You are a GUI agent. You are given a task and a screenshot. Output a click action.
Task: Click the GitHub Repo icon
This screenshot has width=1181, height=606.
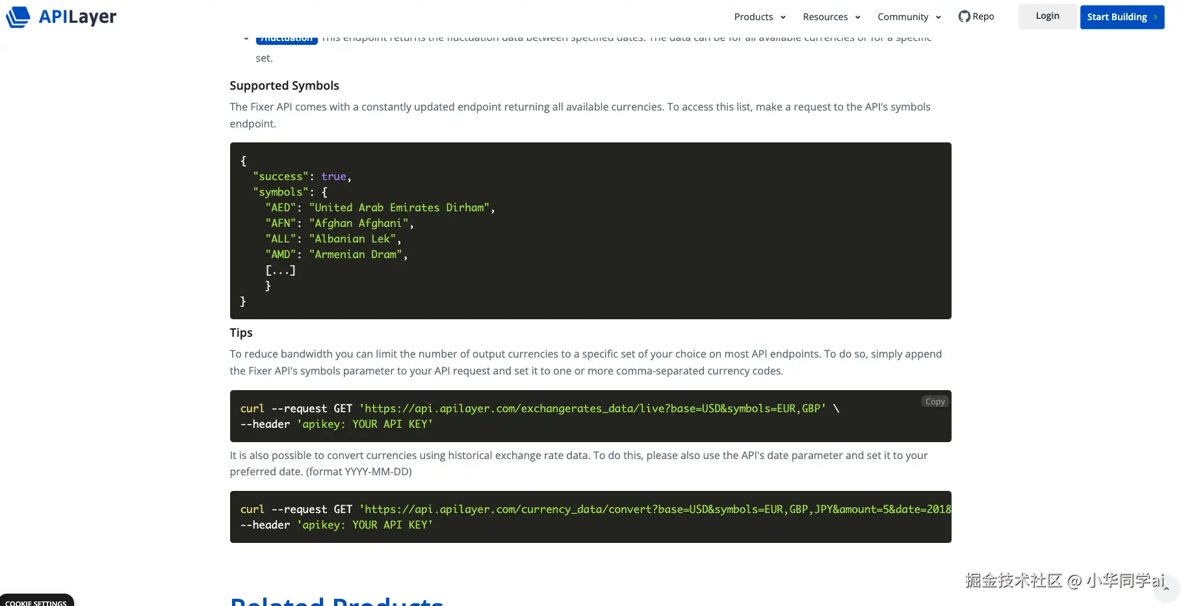(x=965, y=16)
